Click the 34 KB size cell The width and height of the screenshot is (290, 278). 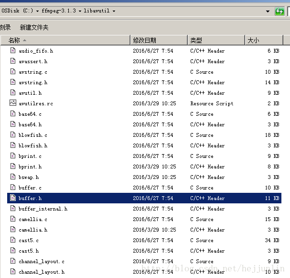(x=272, y=240)
